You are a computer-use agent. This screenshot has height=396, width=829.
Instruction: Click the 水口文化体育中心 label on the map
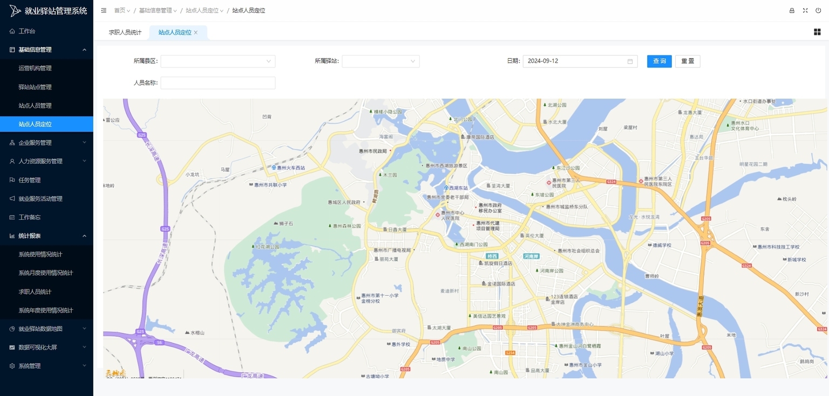(x=745, y=126)
